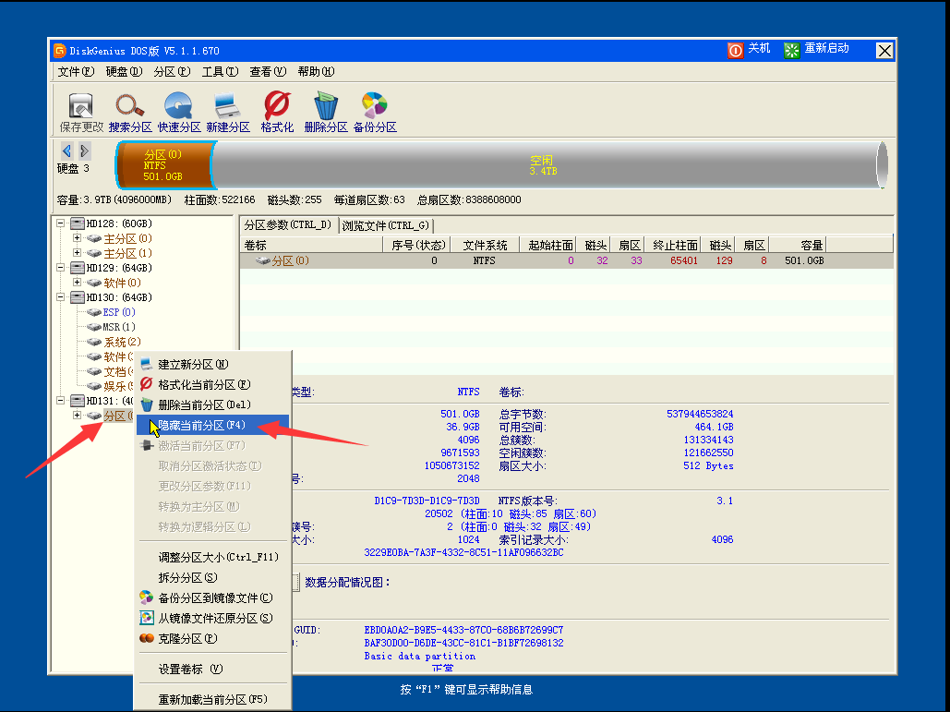This screenshot has width=950, height=712.
Task: Expand 主分区(1) under HD128
Action: (x=77, y=253)
